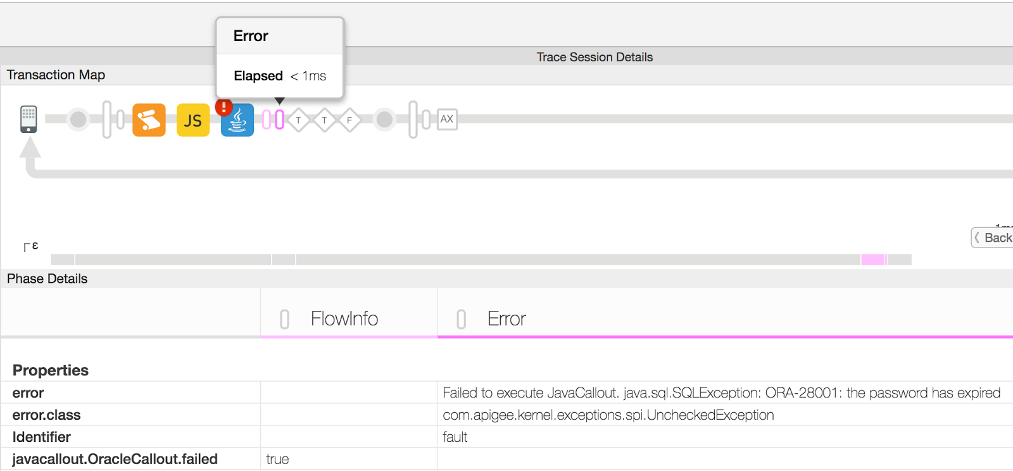Screen dimensions: 1013x471
Task: Select the highlighted pink Error step marker
Action: pyautogui.click(x=279, y=120)
